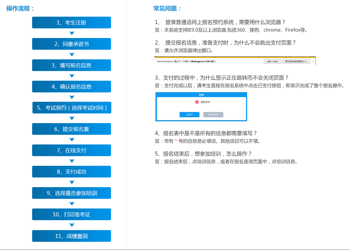Click the X icon on the popup-blocker bar
350x250 pixels.
click(x=313, y=62)
